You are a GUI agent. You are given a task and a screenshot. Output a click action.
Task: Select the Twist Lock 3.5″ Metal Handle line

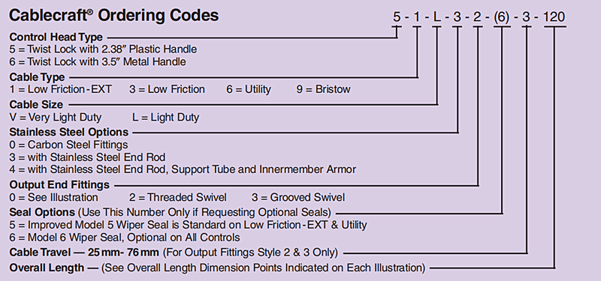pos(98,62)
